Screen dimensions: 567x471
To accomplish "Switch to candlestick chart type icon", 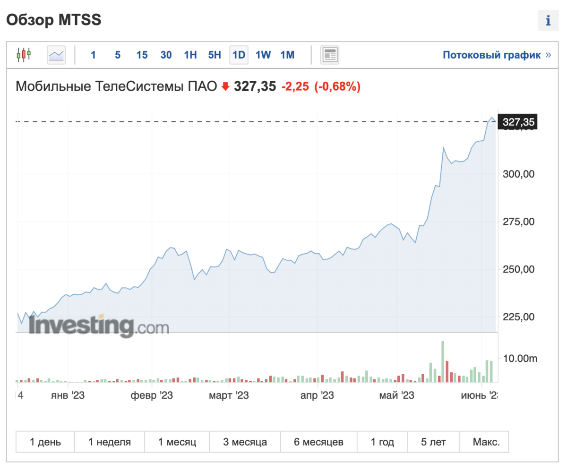I will coord(24,55).
